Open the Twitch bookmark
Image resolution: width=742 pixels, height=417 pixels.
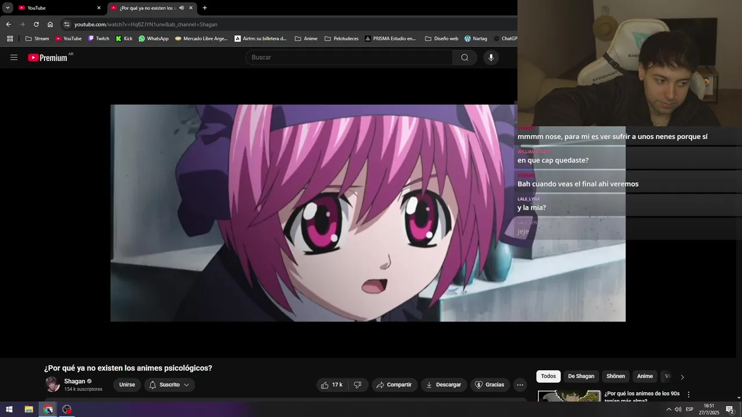click(x=99, y=39)
